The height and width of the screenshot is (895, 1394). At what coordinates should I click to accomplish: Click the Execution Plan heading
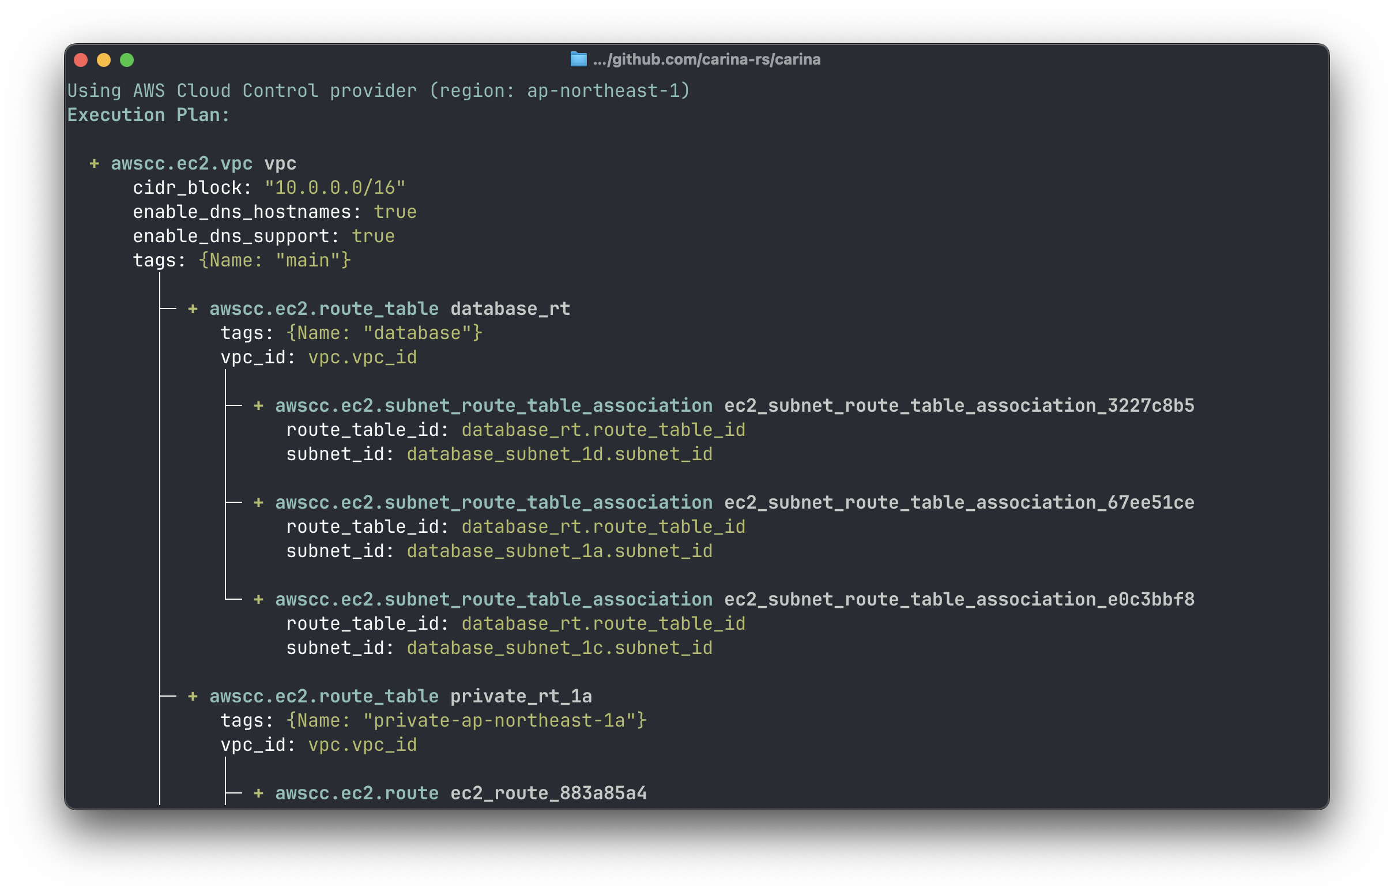click(148, 115)
